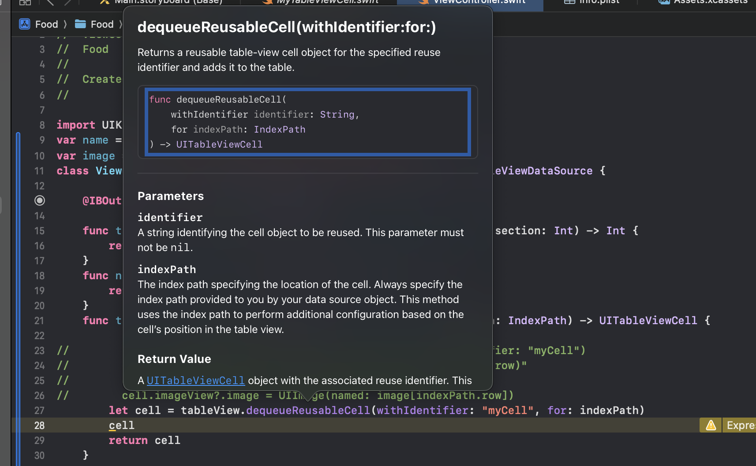Click the identifier parameter name in popover
Image resolution: width=756 pixels, height=466 pixels.
click(x=170, y=217)
